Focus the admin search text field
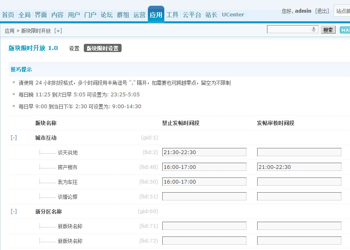 coord(288,30)
